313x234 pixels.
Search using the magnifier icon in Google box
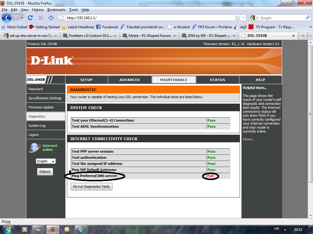click(x=307, y=18)
